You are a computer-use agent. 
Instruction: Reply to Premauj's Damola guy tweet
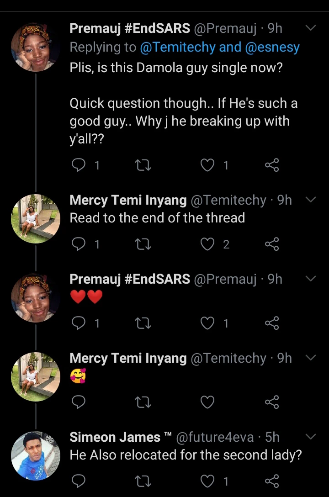(x=79, y=165)
